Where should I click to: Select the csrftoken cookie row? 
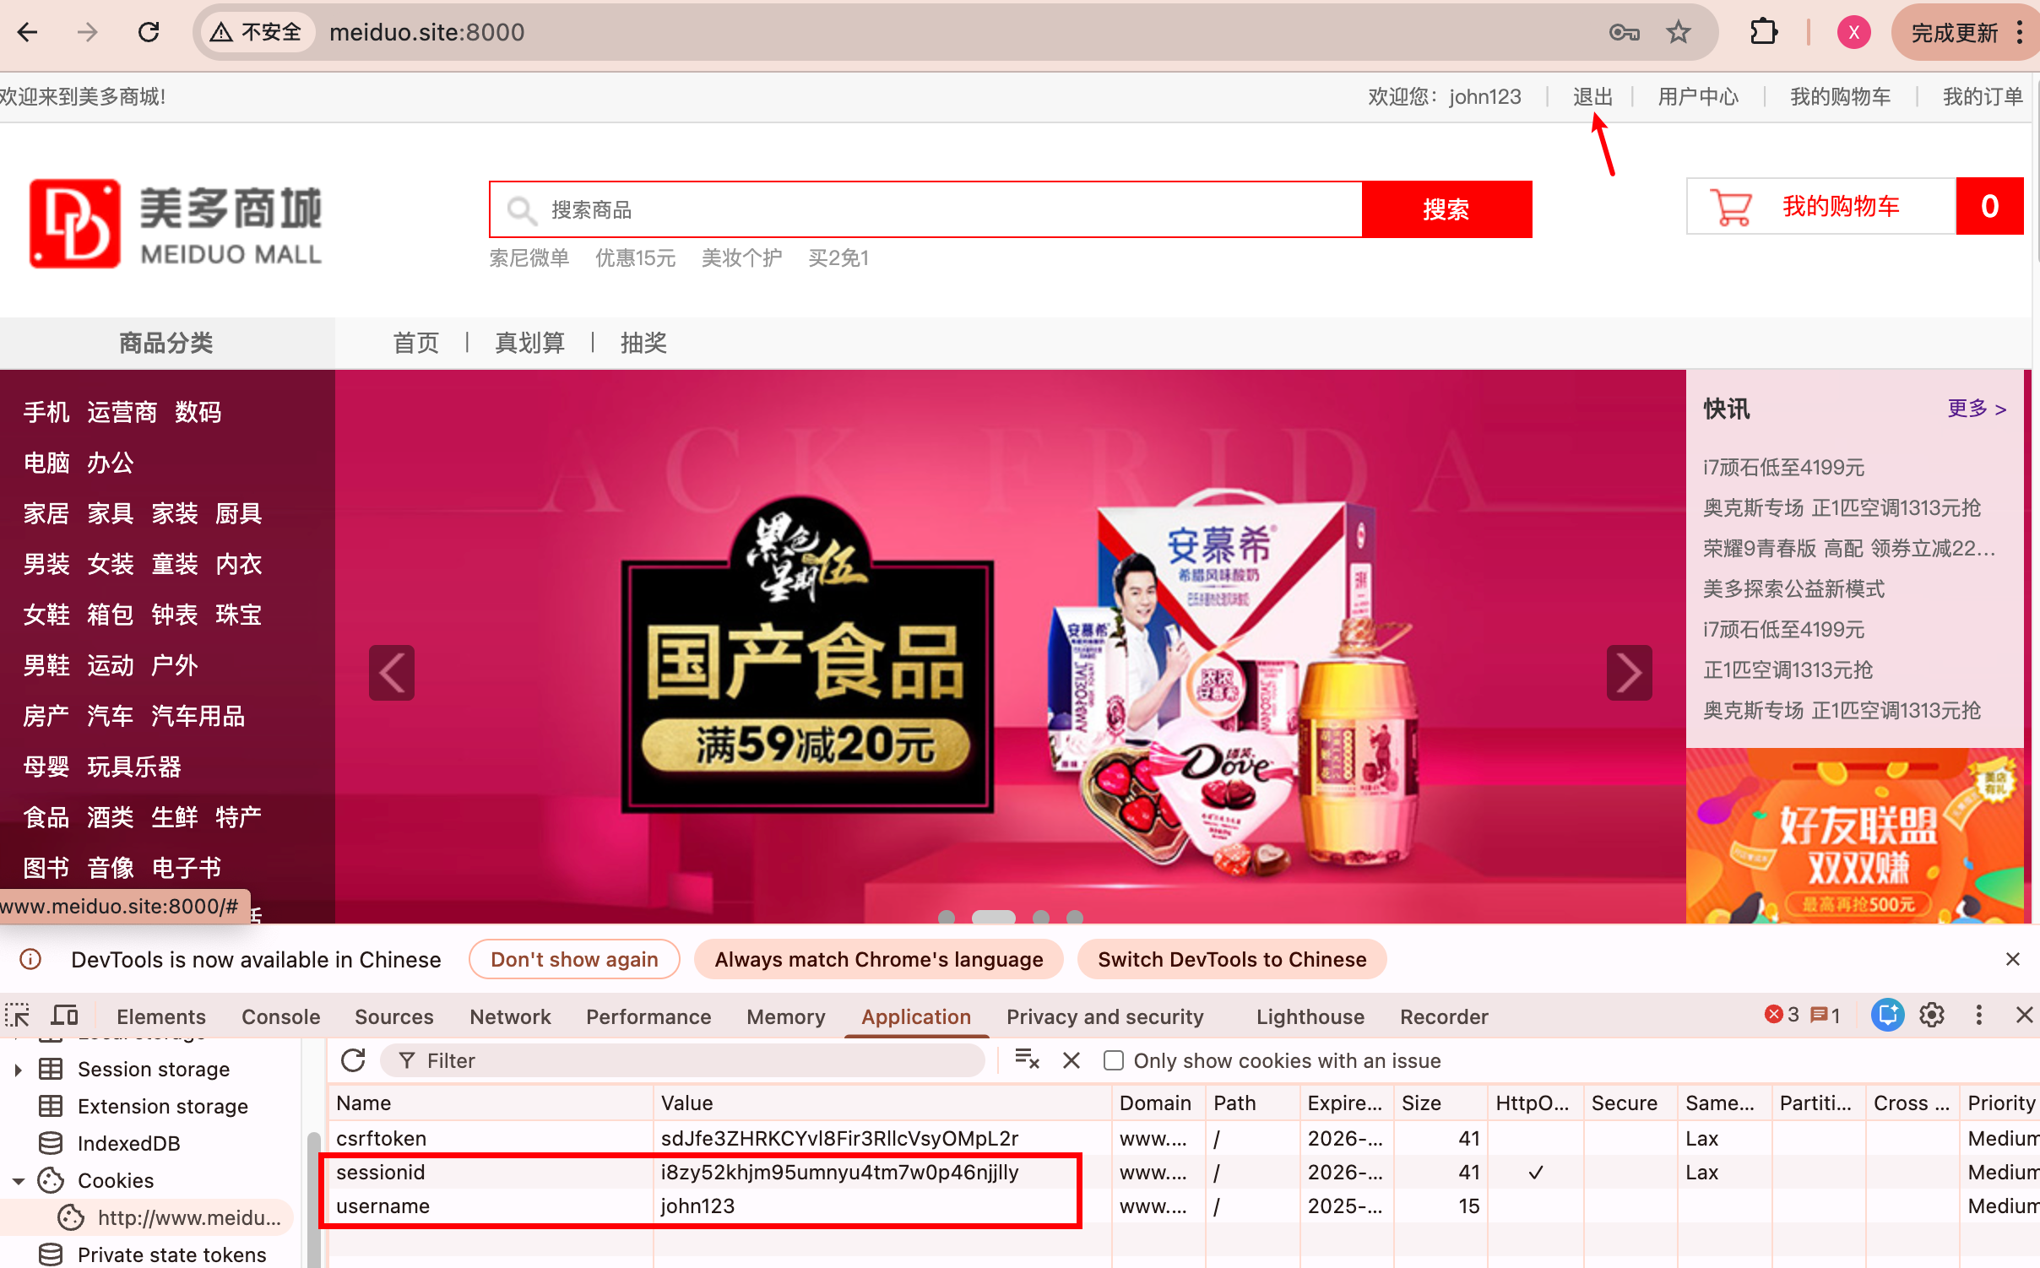(1182, 1138)
